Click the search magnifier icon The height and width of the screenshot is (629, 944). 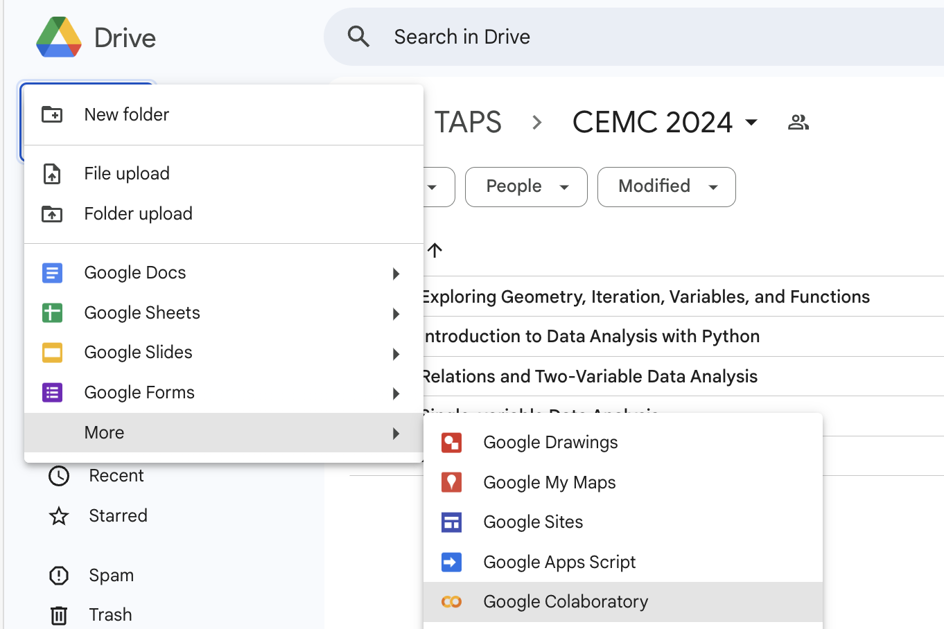[358, 36]
